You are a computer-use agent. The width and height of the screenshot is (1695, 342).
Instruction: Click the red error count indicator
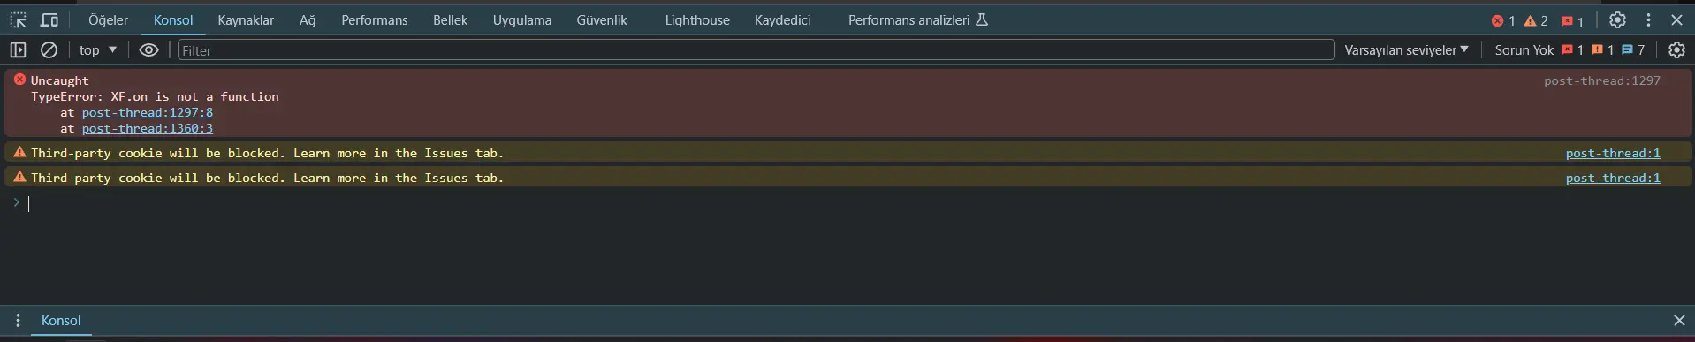tap(1503, 20)
